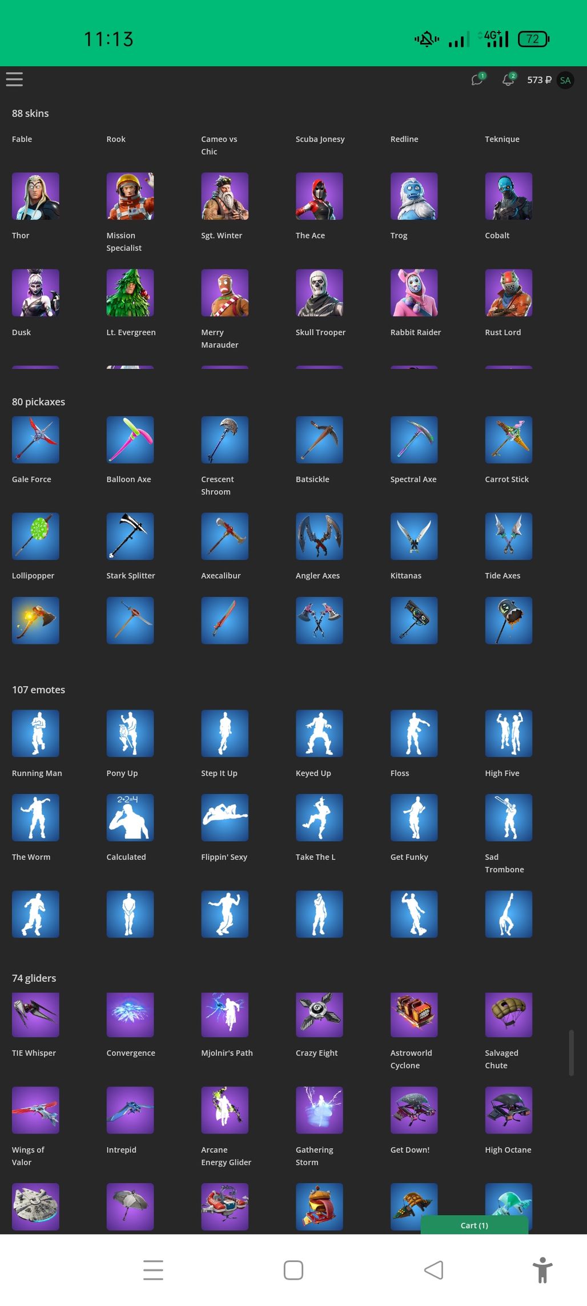View the Get Down! glider thumbnail
The height and width of the screenshot is (1306, 587).
414,1110
